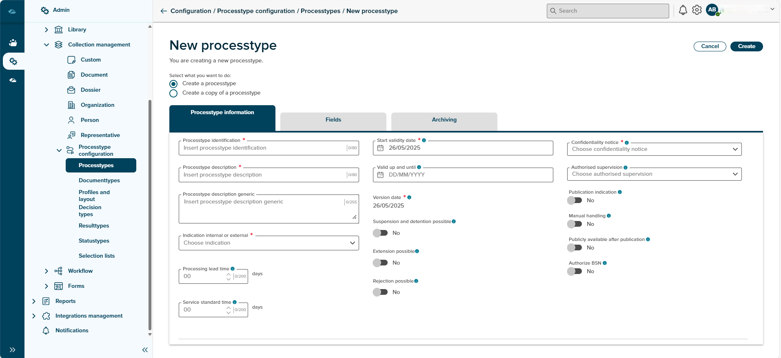This screenshot has width=781, height=358.
Task: Expand the Forms tree node
Action: 46,286
